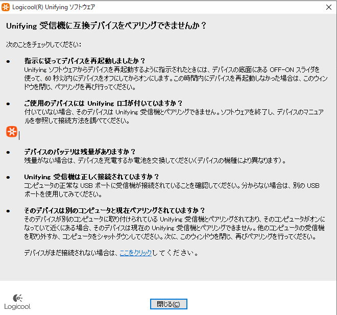Click the heading ご使用のデバイスには Unifying ロゴが付いていますか？

(103, 103)
